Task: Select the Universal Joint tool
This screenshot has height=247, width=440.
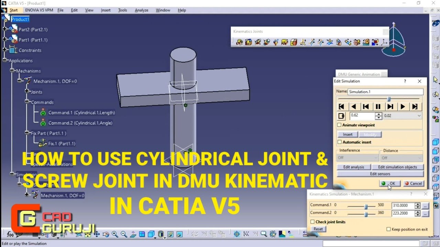Action: tap(339, 42)
